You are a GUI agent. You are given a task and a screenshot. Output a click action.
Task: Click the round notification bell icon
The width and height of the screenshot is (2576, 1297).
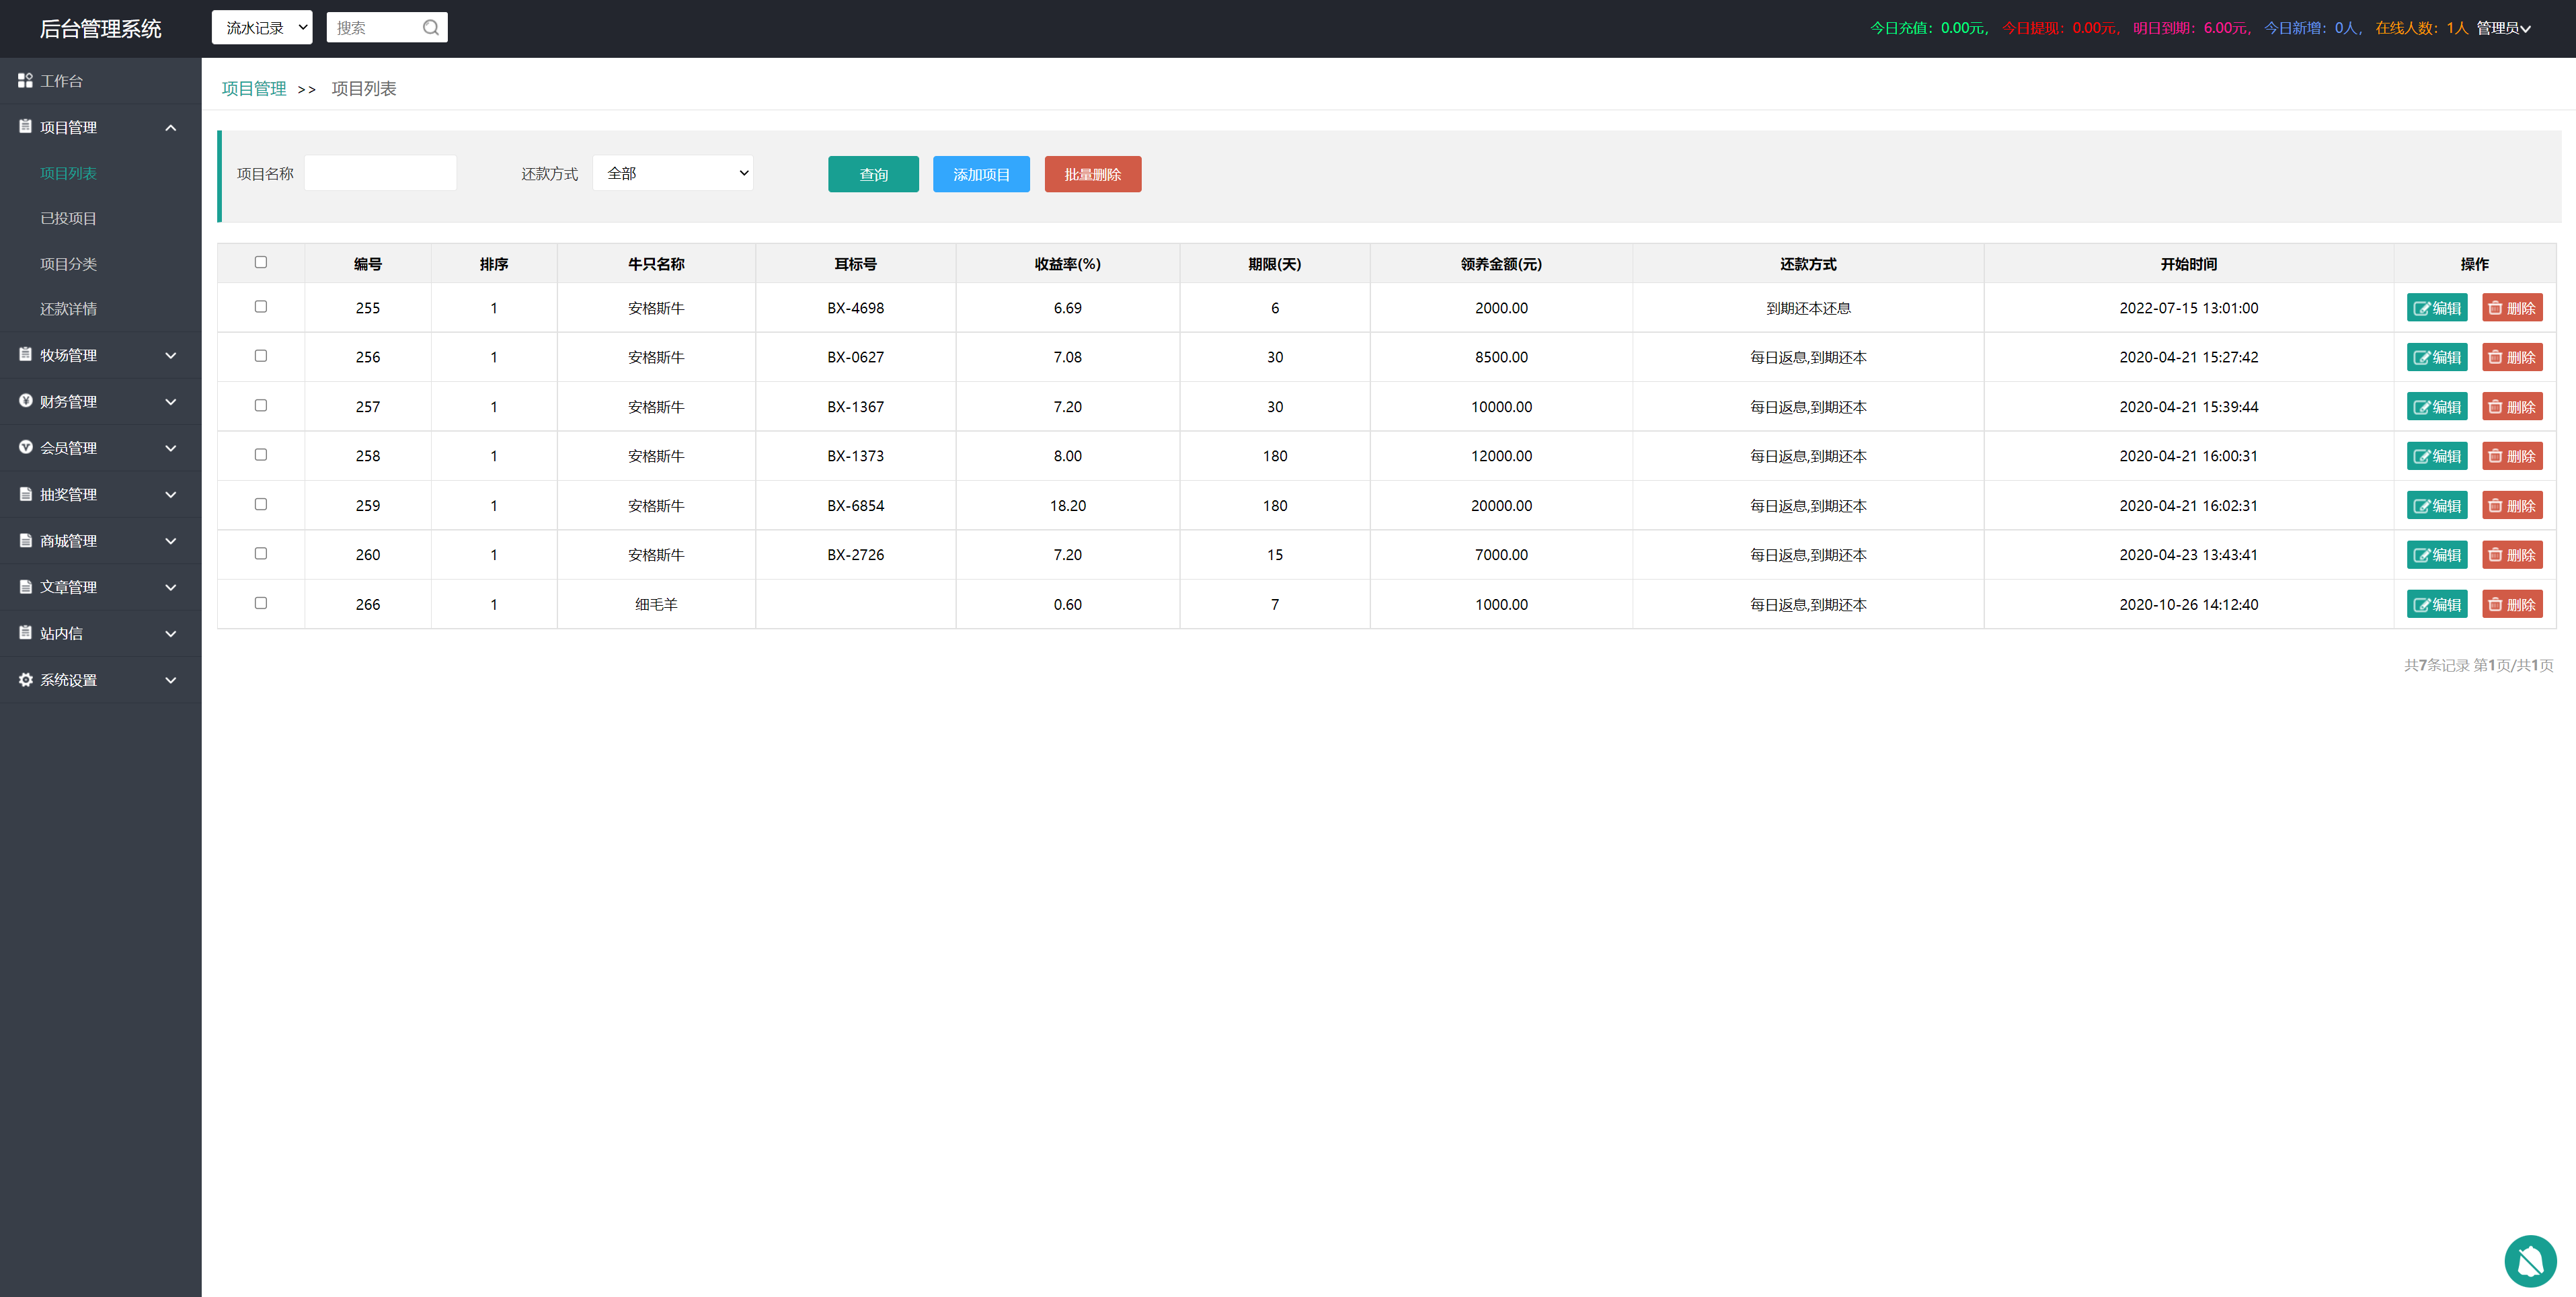tap(2530, 1261)
